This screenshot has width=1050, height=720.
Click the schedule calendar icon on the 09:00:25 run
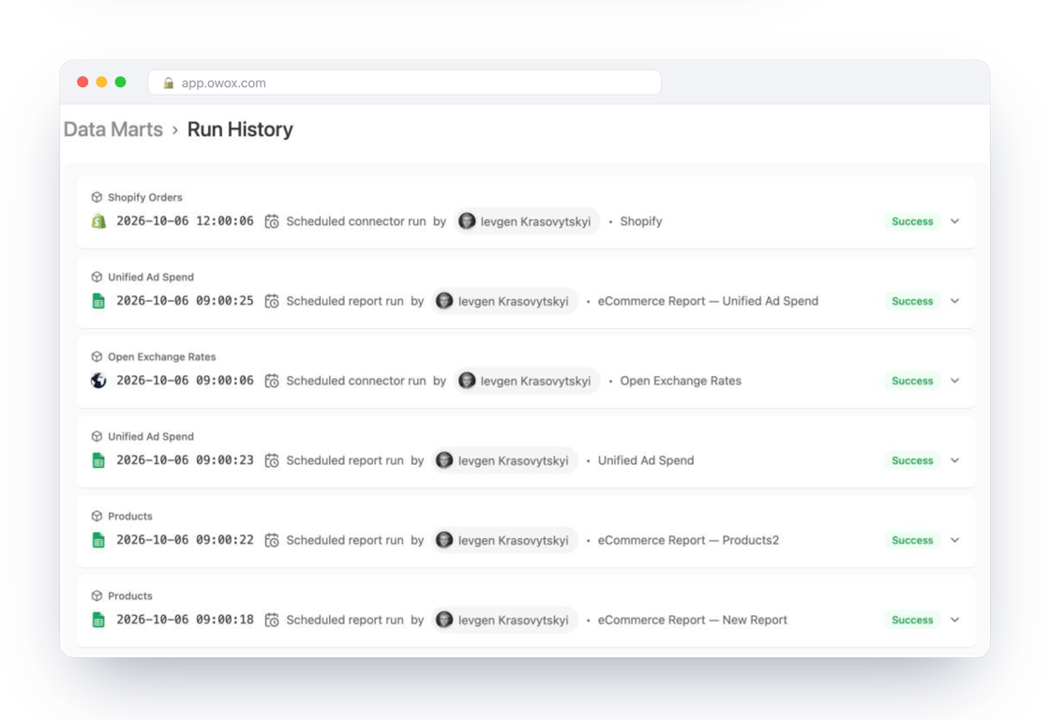(x=272, y=301)
